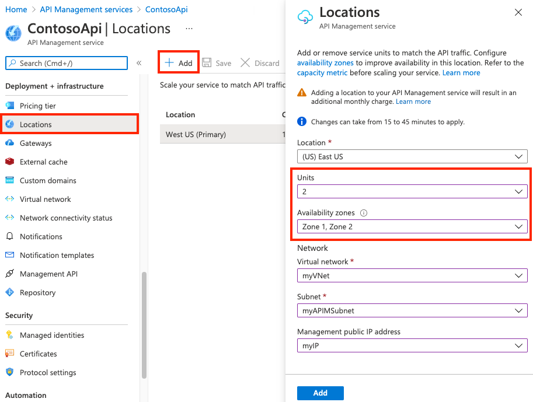This screenshot has width=533, height=402.
Task: Click inside the Search Cmd+/ field
Action: [x=66, y=62]
